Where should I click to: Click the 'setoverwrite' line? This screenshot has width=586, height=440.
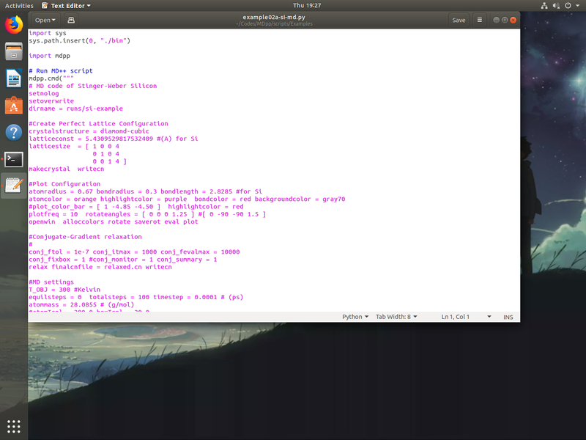(x=51, y=101)
